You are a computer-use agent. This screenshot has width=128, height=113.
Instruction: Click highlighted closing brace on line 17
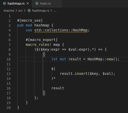[44, 93]
